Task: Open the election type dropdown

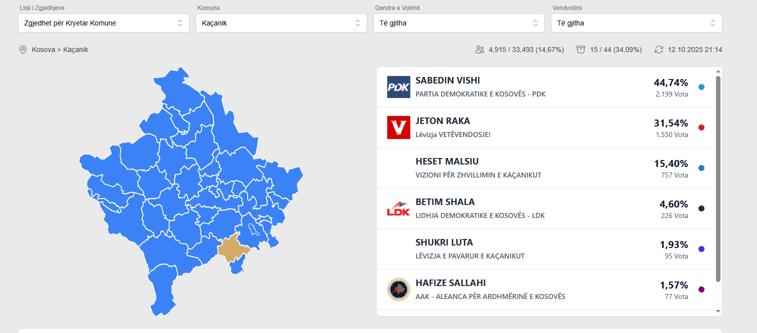Action: [x=104, y=23]
